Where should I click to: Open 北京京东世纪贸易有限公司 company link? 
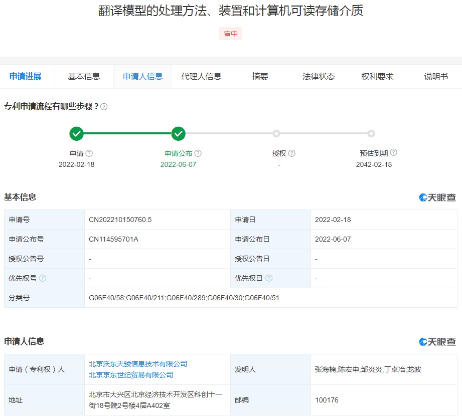click(x=131, y=375)
